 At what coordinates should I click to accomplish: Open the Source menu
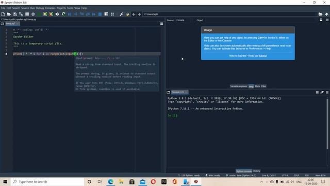[25, 8]
